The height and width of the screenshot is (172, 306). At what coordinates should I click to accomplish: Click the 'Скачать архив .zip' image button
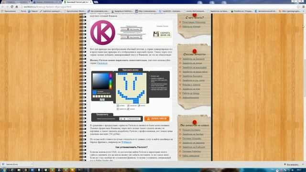tap(162, 34)
